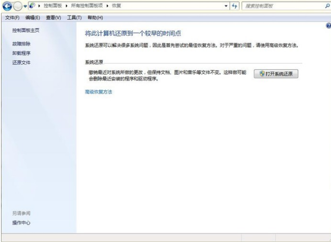The width and height of the screenshot is (331, 242).
Task: Click the 打开系统还原 button
Action: pos(276,74)
